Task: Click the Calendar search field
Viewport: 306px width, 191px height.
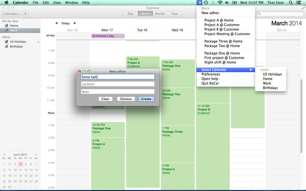Action: 280,14
